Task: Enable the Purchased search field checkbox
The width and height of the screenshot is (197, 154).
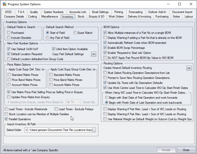Action: click(9, 33)
